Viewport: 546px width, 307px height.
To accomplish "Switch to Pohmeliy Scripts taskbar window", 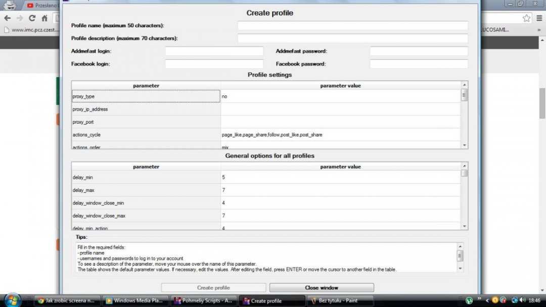I will 203,300.
